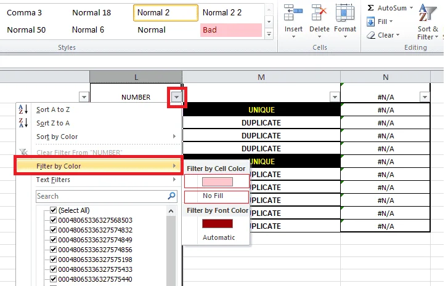The image size is (448, 286).
Task: Click the AutoSum sigma icon
Action: (370, 8)
